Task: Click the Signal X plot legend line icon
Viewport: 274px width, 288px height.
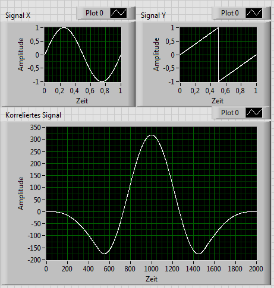Action: coord(118,13)
